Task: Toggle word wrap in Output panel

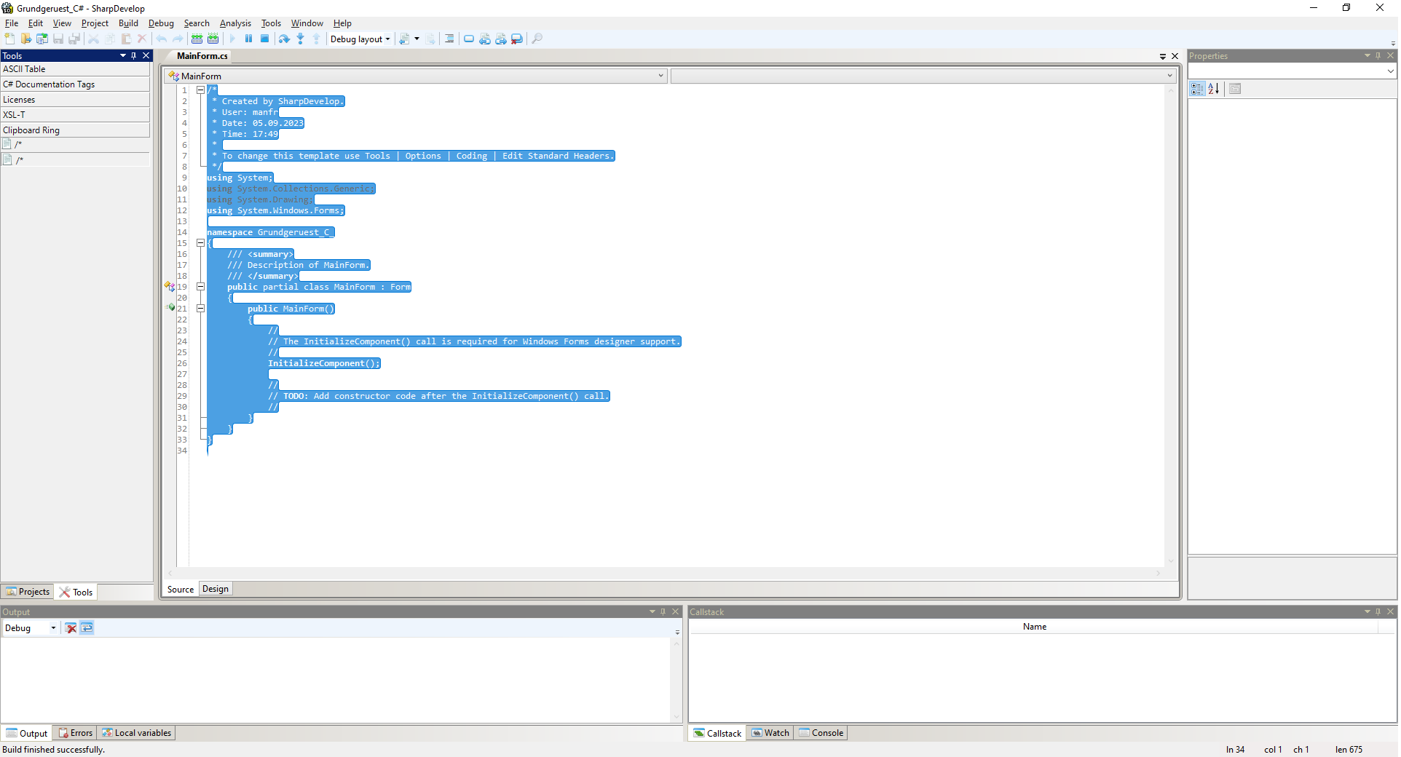Action: coord(87,628)
